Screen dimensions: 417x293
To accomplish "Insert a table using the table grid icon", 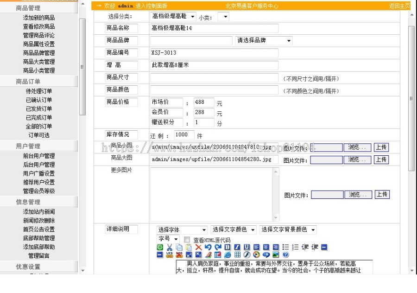I will click(237, 254).
